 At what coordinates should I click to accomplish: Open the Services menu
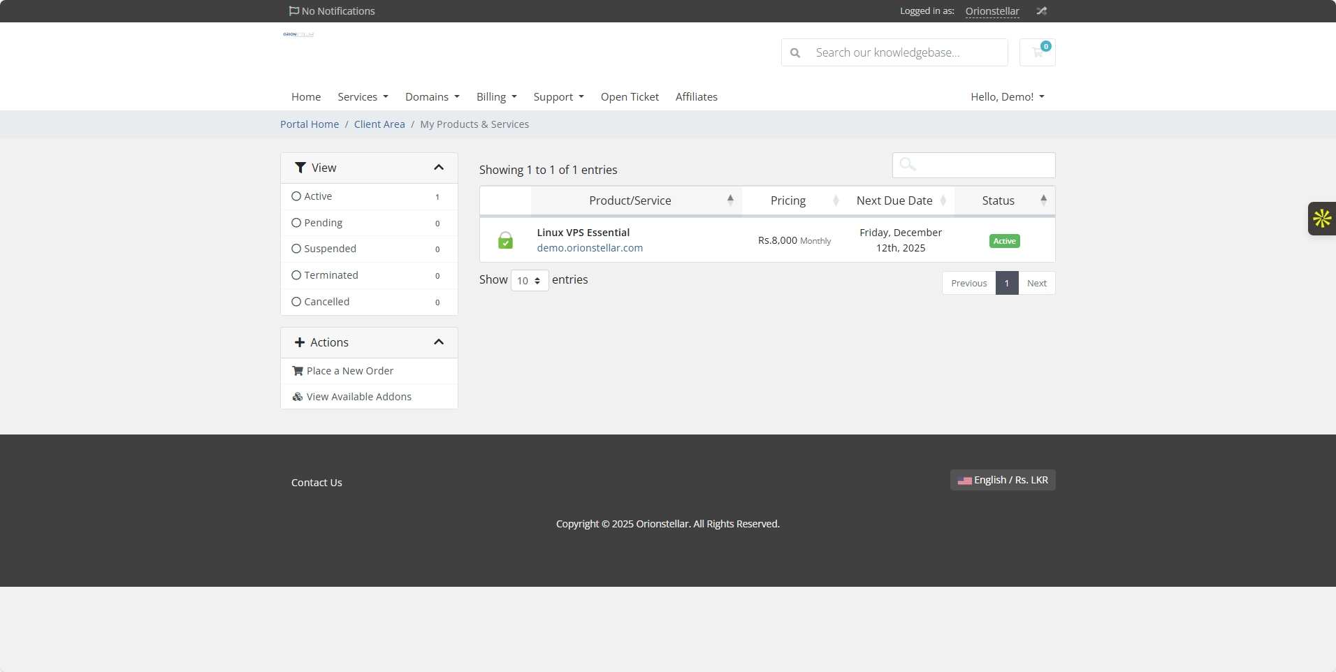click(362, 97)
